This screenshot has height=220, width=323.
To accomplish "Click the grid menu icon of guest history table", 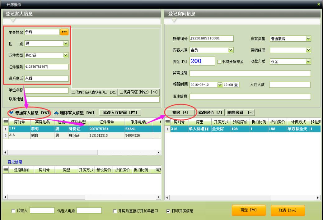I will pyautogui.click(x=6, y=170).
